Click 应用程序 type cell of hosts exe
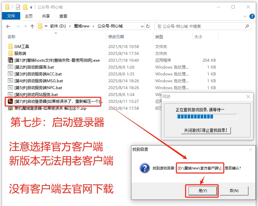This screenshot has height=206, width=258. click(163, 60)
